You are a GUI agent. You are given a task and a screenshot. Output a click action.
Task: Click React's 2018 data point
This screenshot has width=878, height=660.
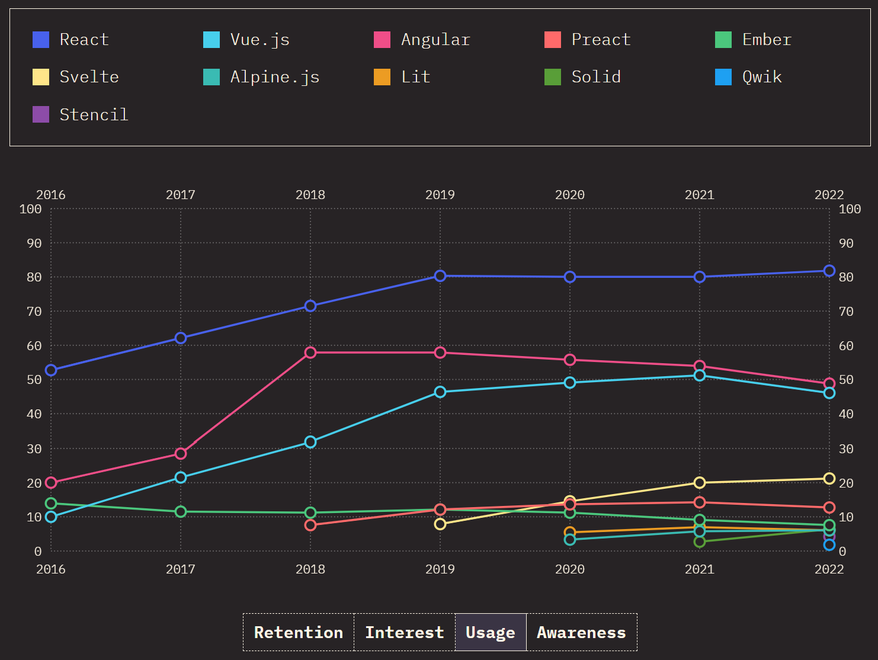tap(310, 306)
